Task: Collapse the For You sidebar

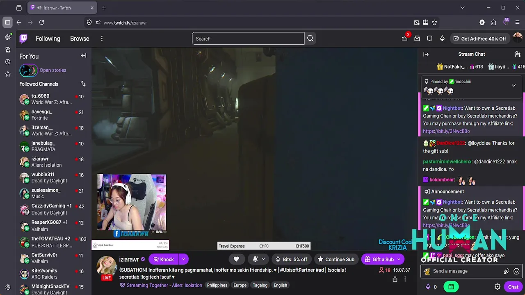Action: (84, 56)
